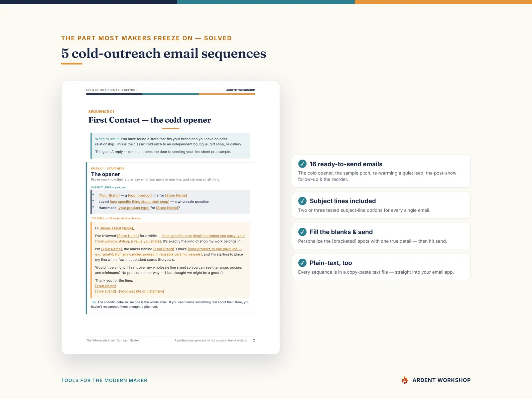Open the cold-outreach document page preview

pyautogui.click(x=171, y=217)
